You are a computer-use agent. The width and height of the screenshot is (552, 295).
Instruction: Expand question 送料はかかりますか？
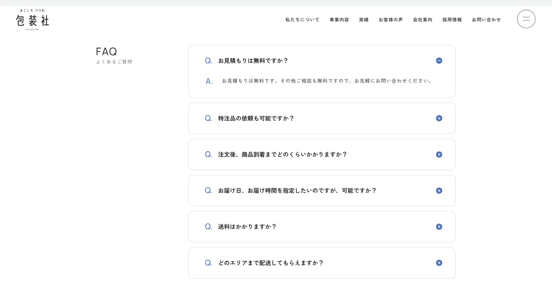(322, 227)
